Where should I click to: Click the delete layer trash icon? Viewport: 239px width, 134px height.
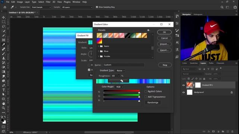tap(232, 131)
